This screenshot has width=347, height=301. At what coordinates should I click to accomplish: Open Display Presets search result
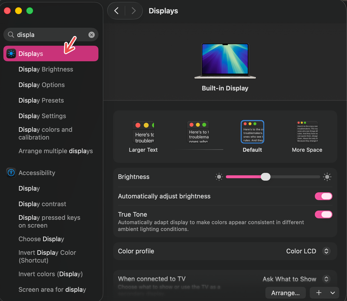point(41,100)
